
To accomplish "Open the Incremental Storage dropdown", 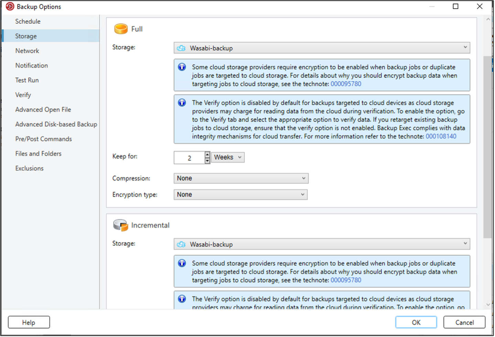I will pyautogui.click(x=322, y=244).
